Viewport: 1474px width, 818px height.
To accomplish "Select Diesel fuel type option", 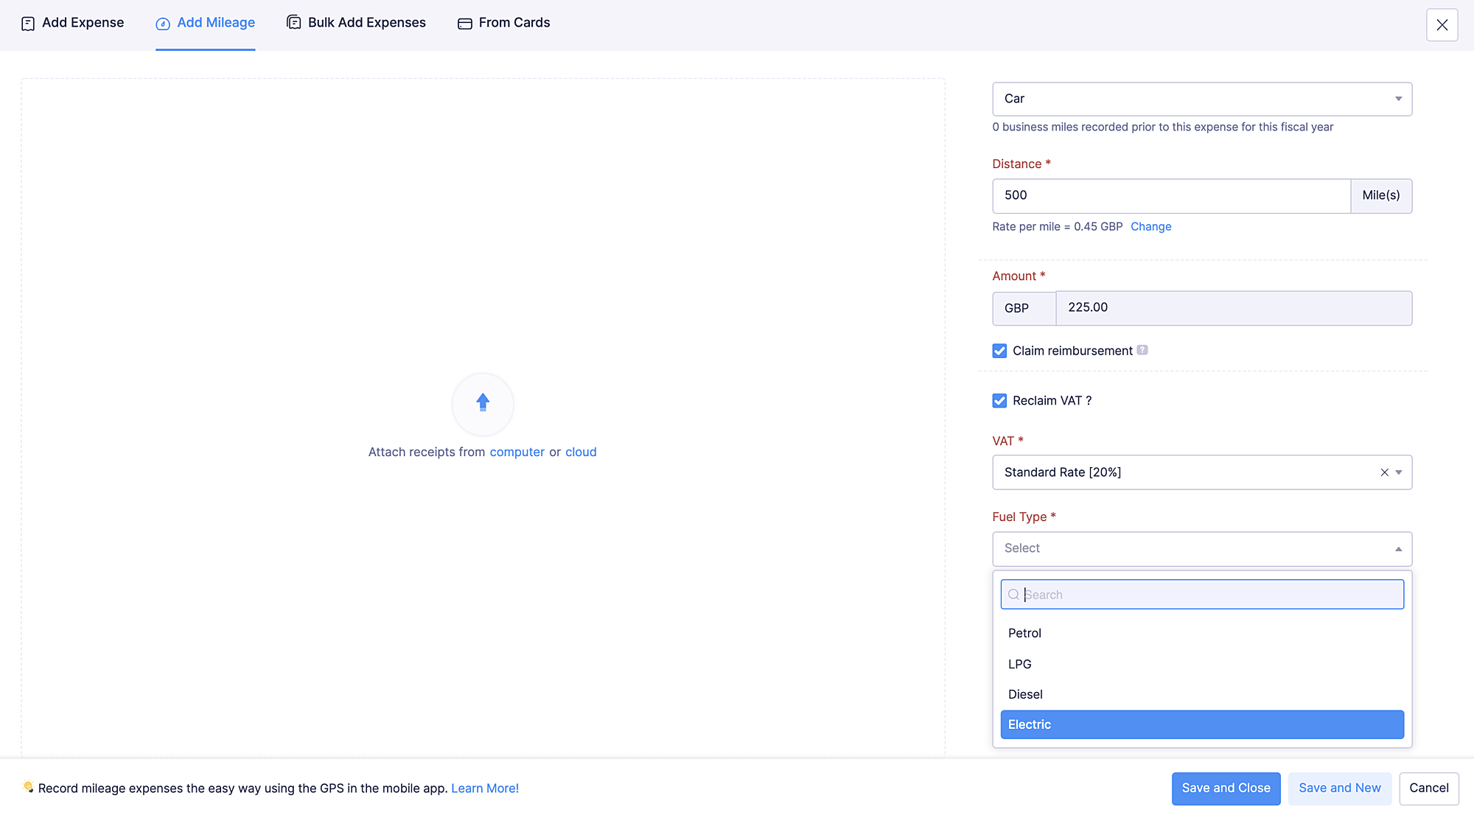I will coord(1025,694).
